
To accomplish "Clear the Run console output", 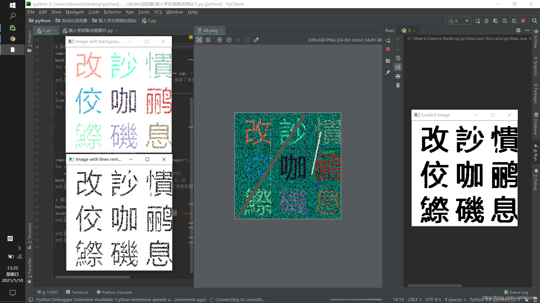I will [x=398, y=85].
